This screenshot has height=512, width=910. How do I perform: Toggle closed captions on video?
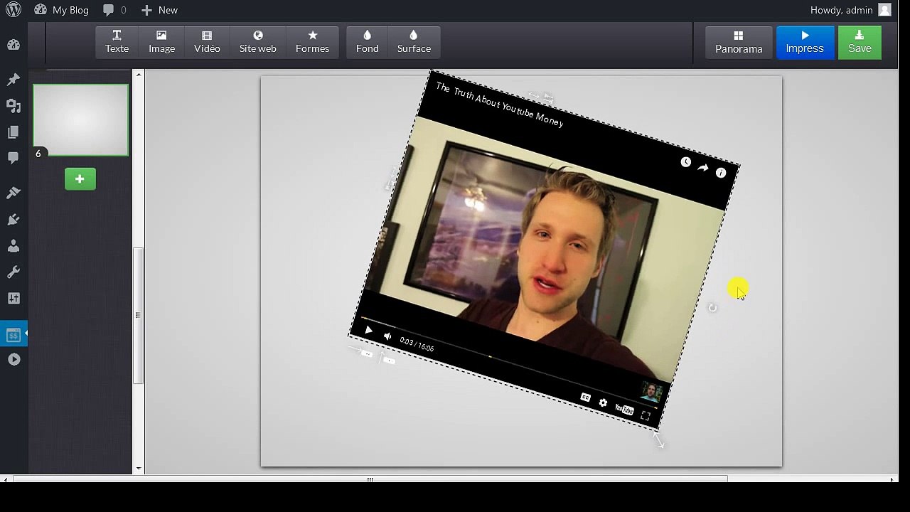pos(585,398)
